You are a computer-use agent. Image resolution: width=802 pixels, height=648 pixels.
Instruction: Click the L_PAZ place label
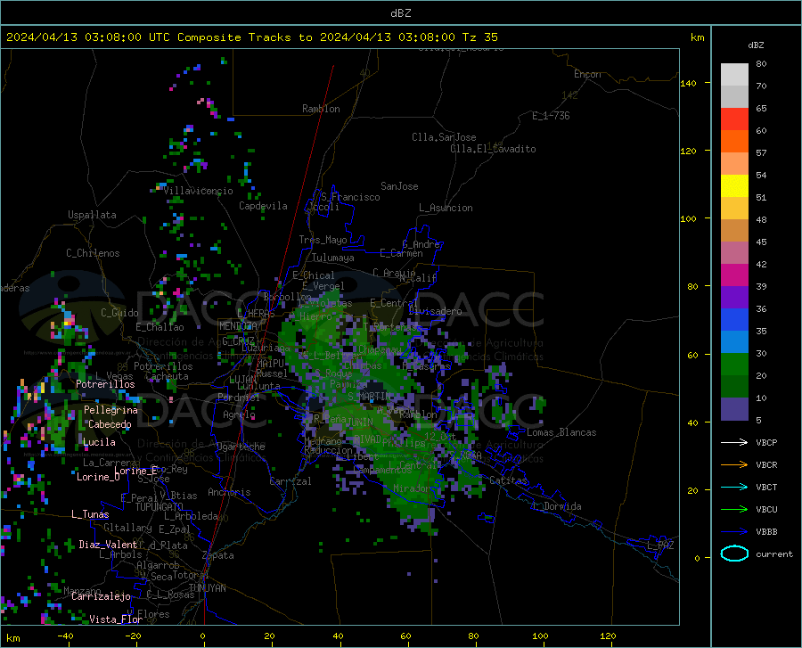(x=660, y=545)
